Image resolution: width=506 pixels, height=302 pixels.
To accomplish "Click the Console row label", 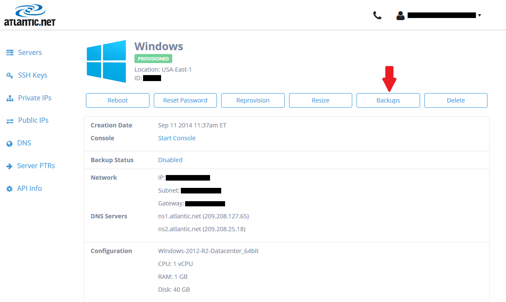I will 102,138.
